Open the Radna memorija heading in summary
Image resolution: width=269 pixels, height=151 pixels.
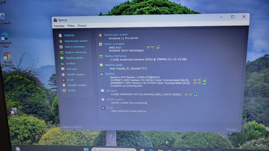click(115, 56)
